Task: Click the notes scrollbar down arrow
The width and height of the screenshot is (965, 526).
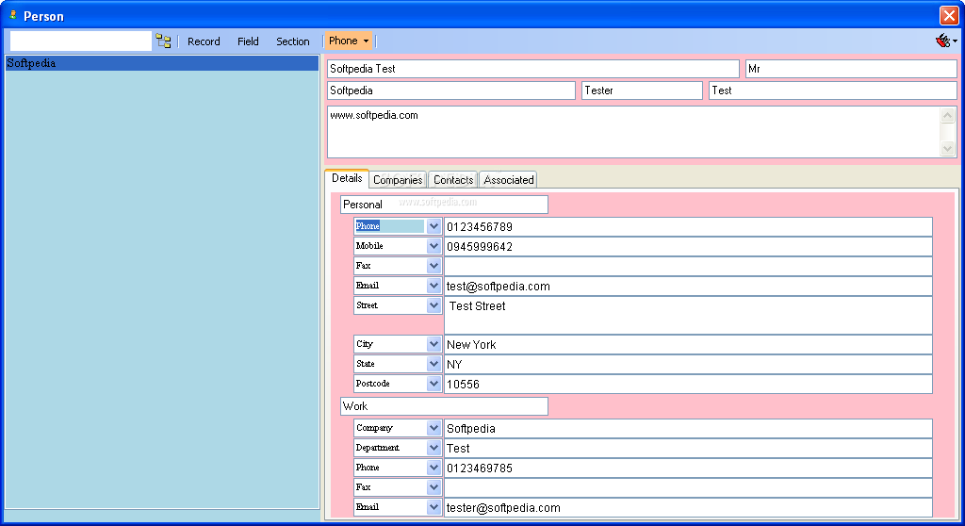Action: (x=948, y=148)
